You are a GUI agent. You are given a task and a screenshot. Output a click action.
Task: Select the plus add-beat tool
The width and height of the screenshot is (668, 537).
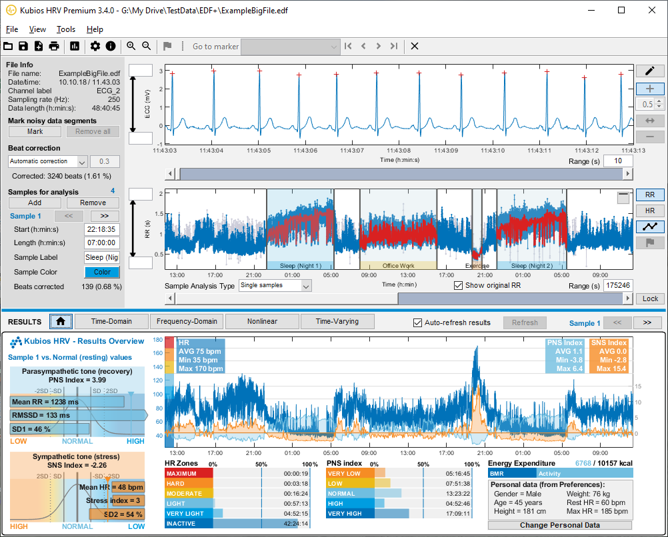650,89
